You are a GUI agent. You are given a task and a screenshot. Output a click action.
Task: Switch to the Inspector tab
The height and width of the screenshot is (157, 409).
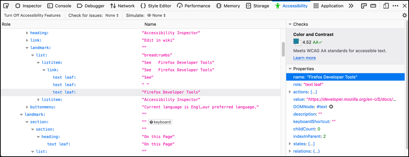click(x=28, y=6)
